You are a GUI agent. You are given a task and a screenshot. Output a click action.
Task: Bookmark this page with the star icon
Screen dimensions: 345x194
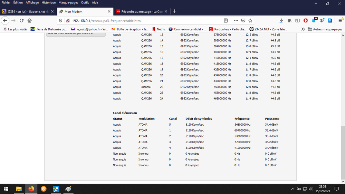[250, 20]
